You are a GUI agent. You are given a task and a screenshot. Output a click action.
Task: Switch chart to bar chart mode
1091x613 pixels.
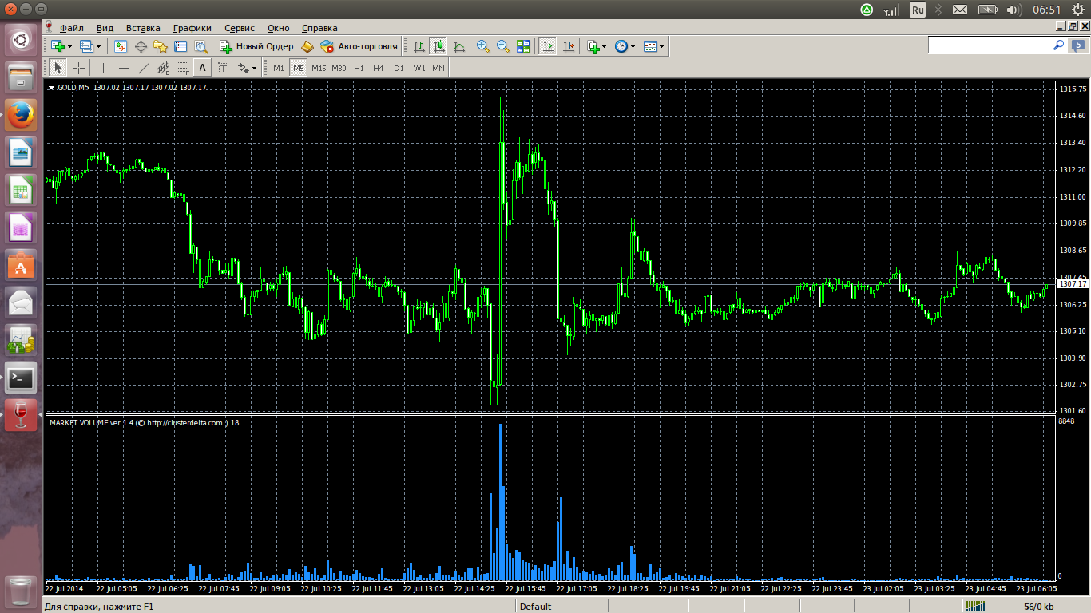pyautogui.click(x=419, y=46)
